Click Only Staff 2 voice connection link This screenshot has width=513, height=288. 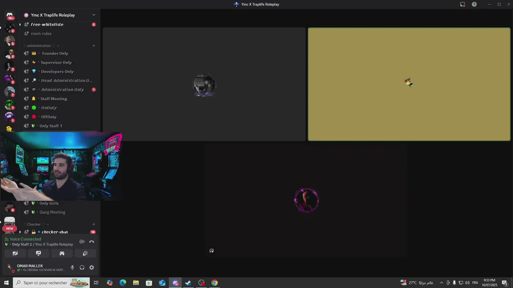click(42, 244)
